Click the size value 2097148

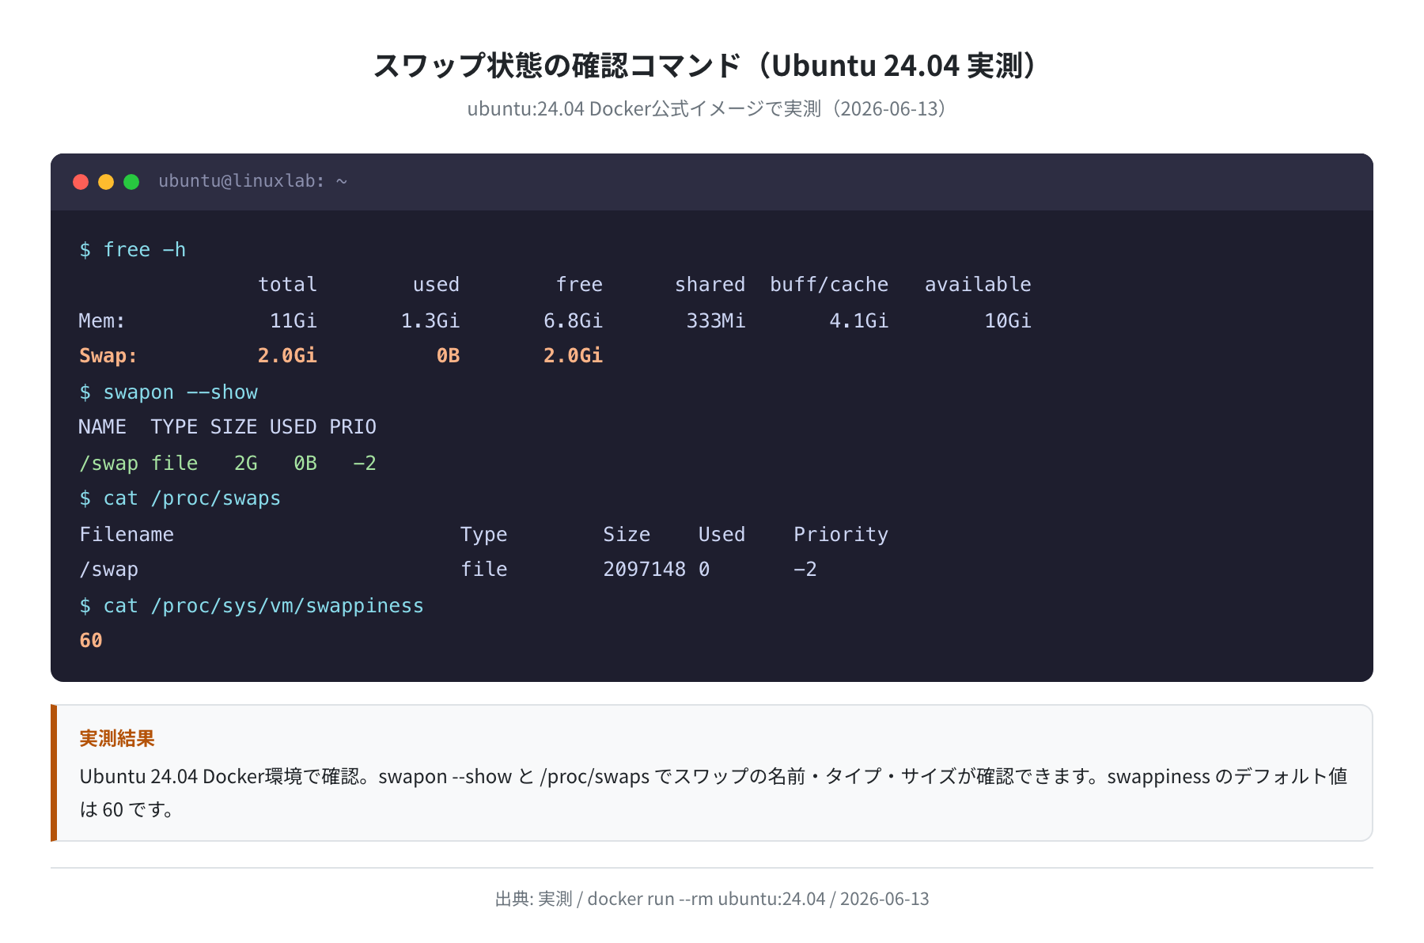[645, 570]
